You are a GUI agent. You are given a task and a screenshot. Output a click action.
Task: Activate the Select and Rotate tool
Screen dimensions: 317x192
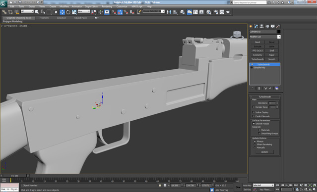pyautogui.click(x=68, y=12)
